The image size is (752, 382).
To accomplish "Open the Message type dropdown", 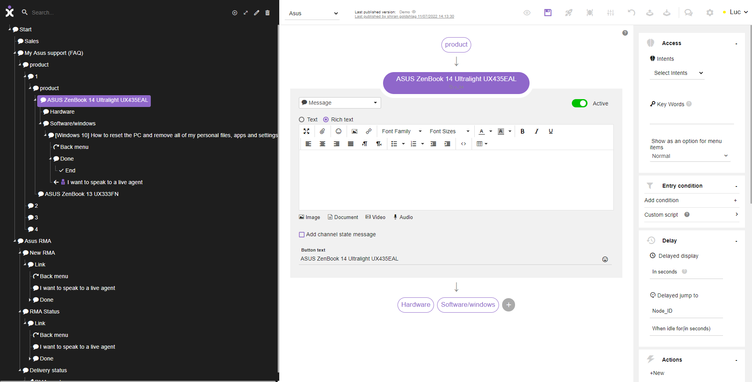I will pyautogui.click(x=340, y=103).
